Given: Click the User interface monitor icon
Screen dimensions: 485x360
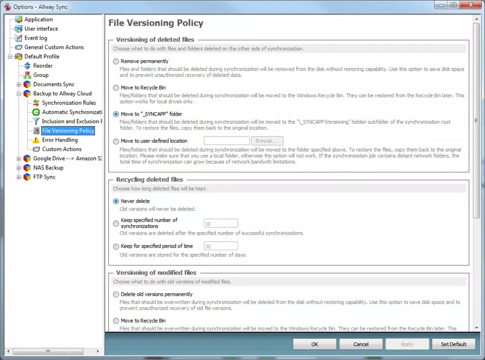Looking at the screenshot, I should point(19,29).
